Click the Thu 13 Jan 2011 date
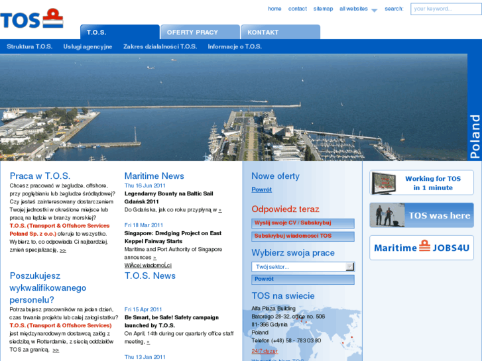 pos(145,357)
